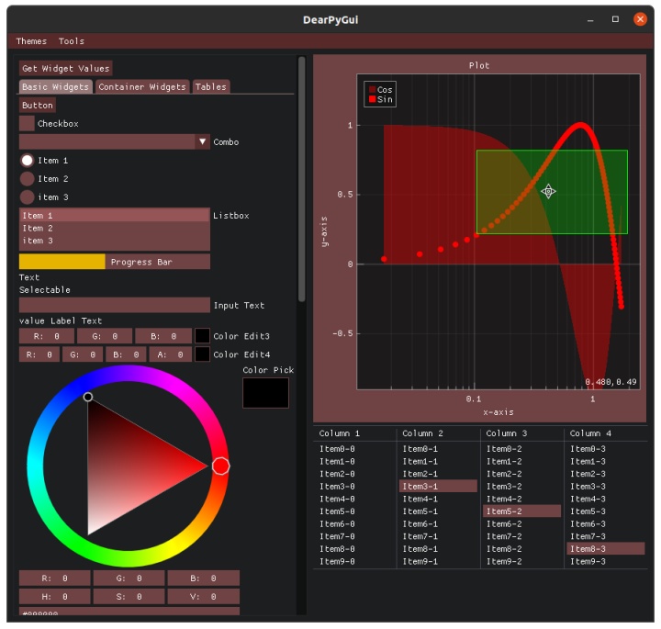661x629 pixels.
Task: Select the Item 2 radio button
Action: 27,179
